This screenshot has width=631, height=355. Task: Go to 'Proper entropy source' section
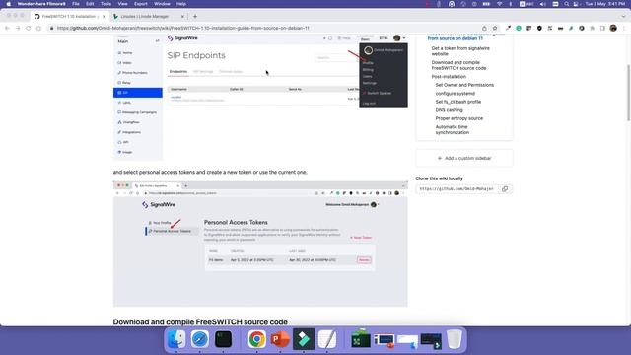pyautogui.click(x=459, y=118)
